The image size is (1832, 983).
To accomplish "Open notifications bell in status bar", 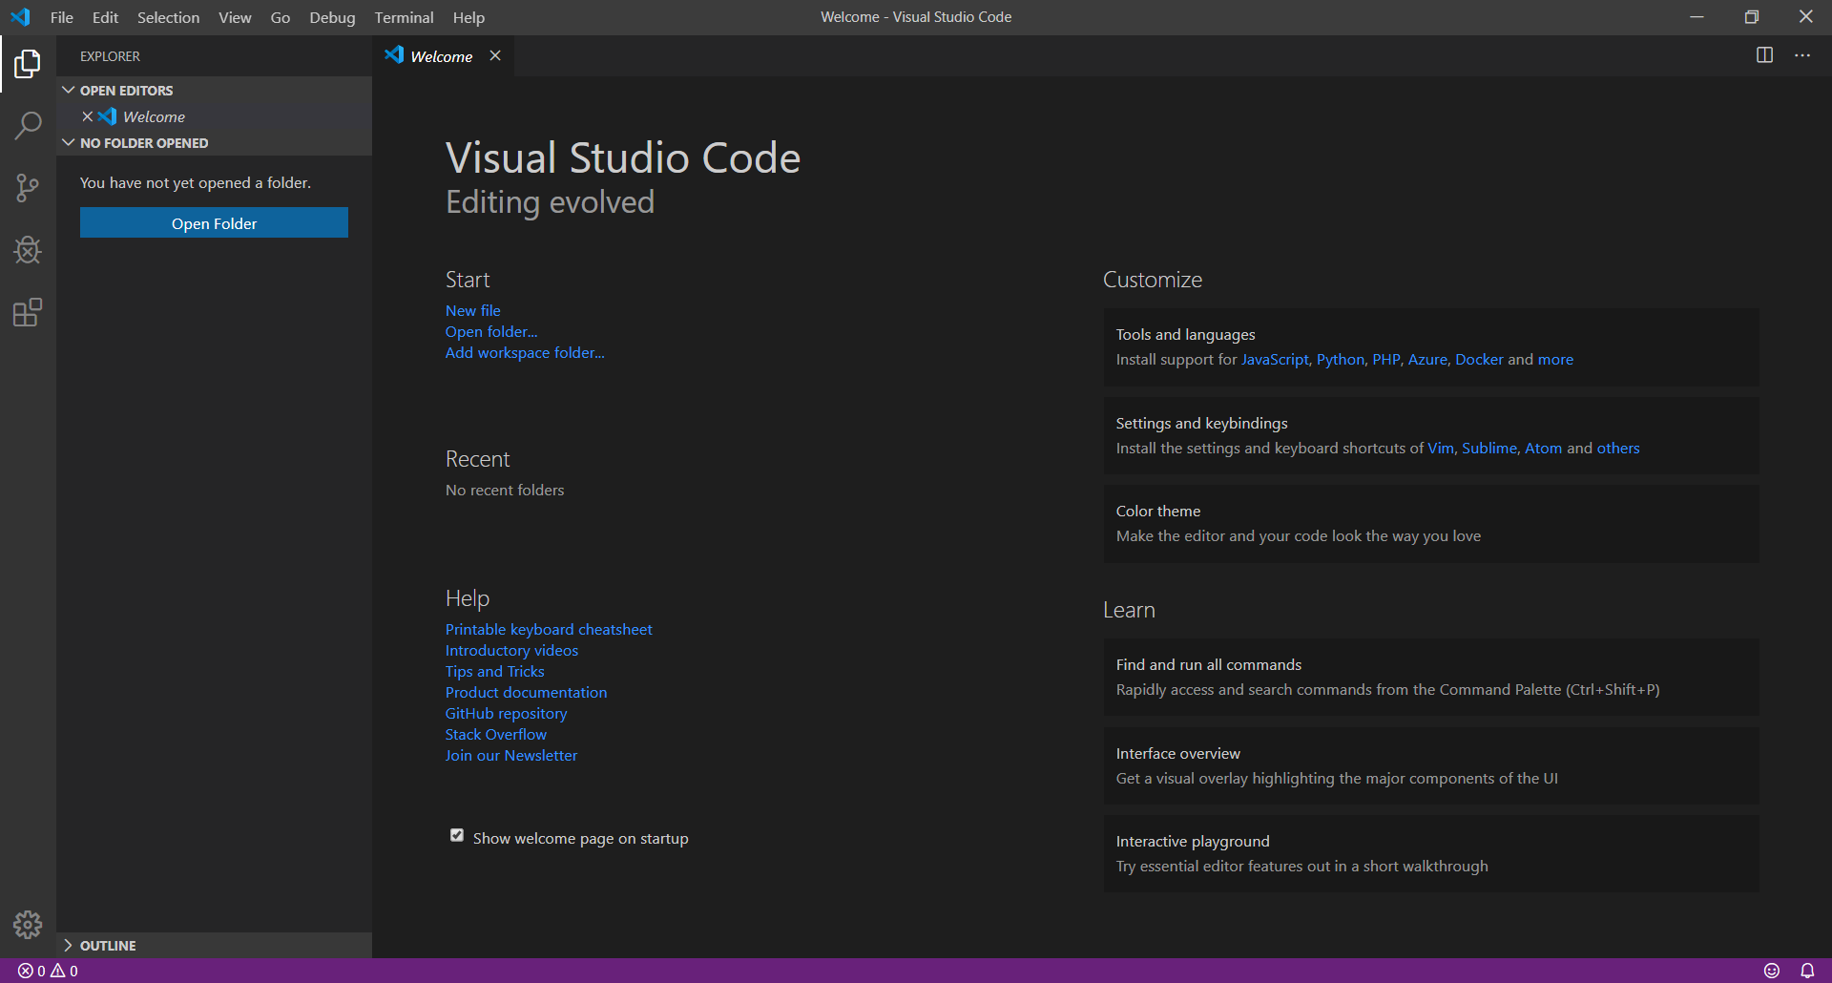I will 1807,971.
